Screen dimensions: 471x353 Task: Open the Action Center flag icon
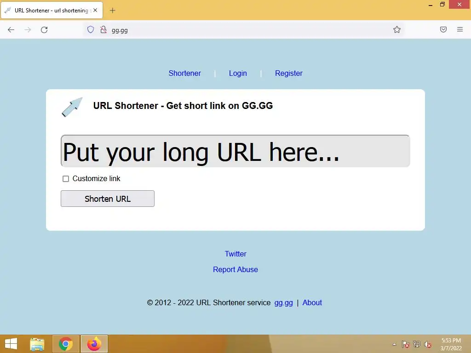[x=406, y=344]
